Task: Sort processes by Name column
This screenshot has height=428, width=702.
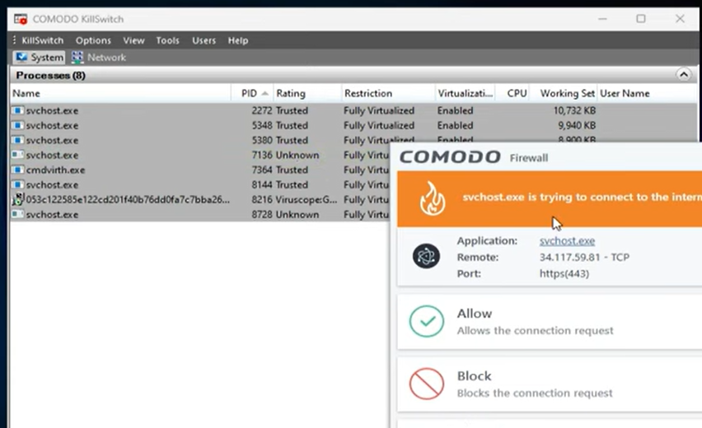Action: (120, 93)
